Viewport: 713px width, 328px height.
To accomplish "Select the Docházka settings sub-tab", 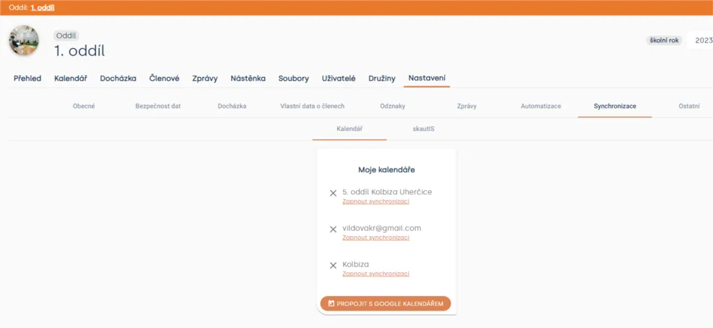I will (232, 106).
